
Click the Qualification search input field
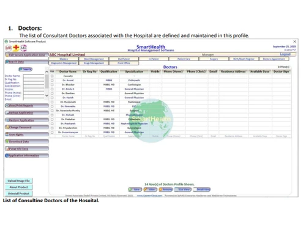point(34,83)
